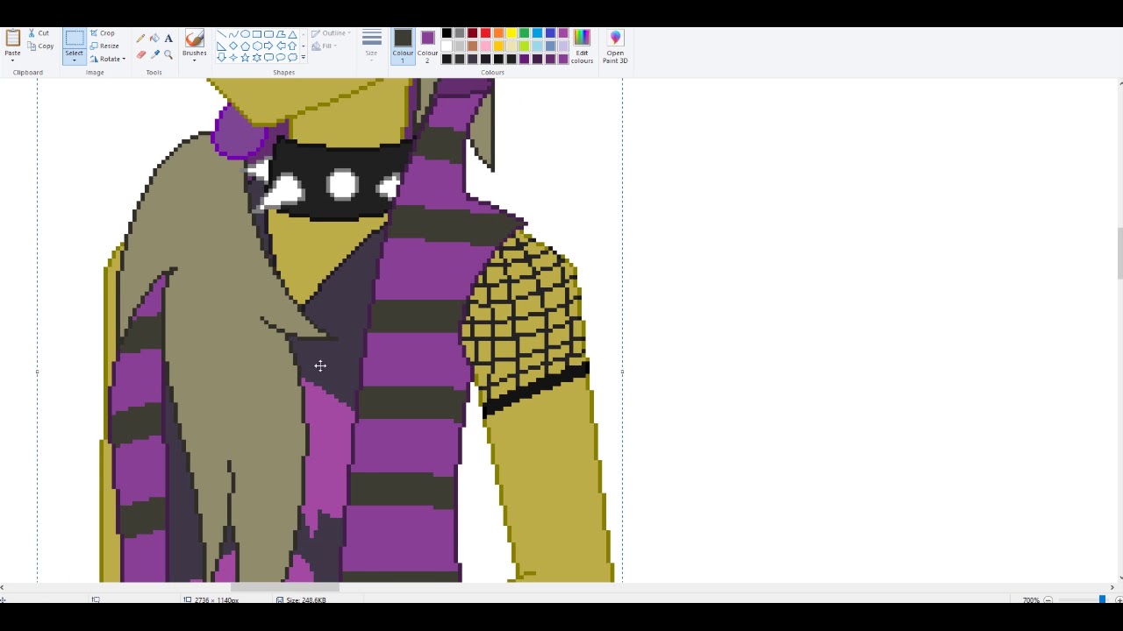The height and width of the screenshot is (631, 1123).
Task: Choose the Right arrow shape
Action: [x=268, y=46]
